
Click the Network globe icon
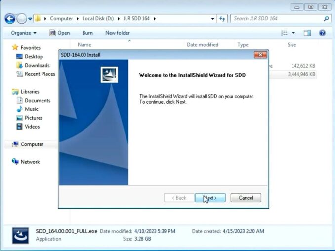click(x=15, y=161)
